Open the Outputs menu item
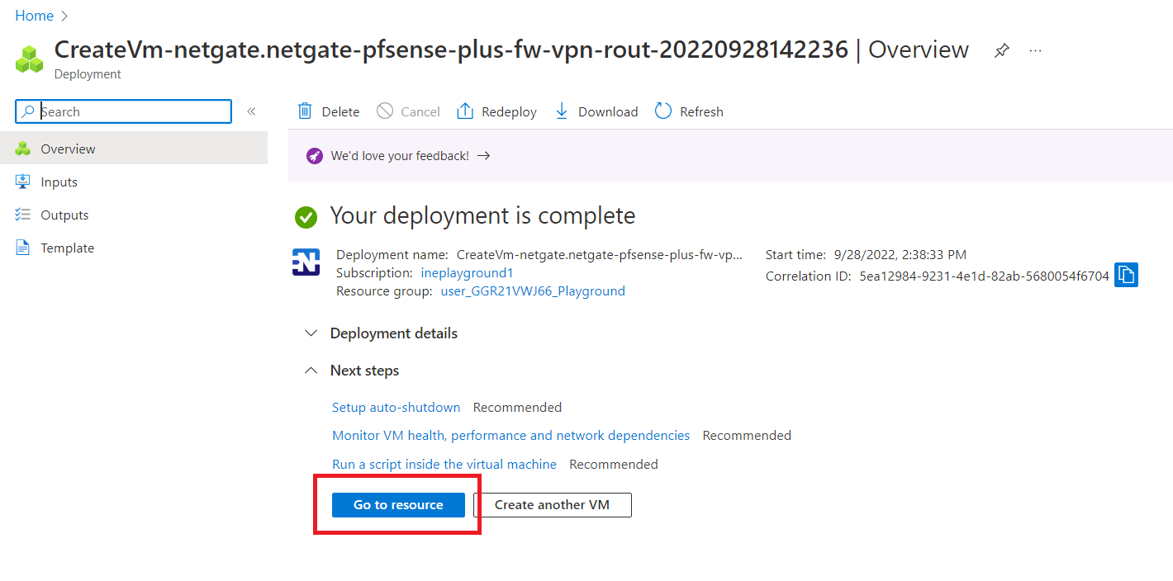Image resolution: width=1173 pixels, height=581 pixels. 64,215
